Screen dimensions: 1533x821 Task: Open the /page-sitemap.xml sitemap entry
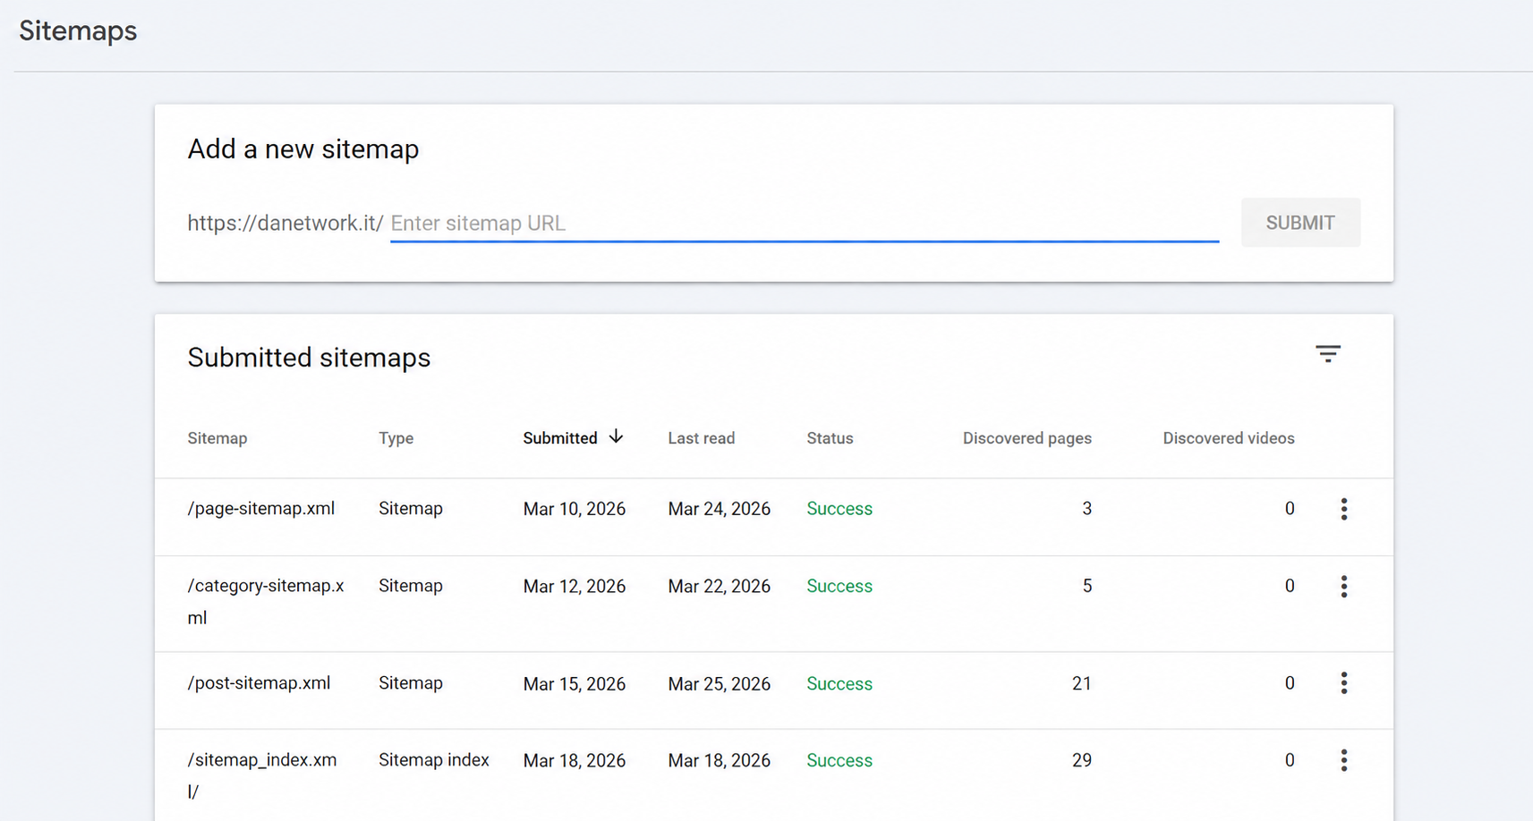point(261,509)
